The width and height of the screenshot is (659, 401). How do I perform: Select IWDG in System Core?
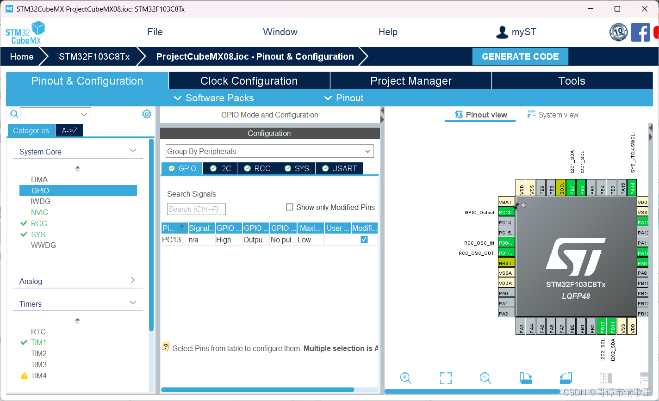41,201
